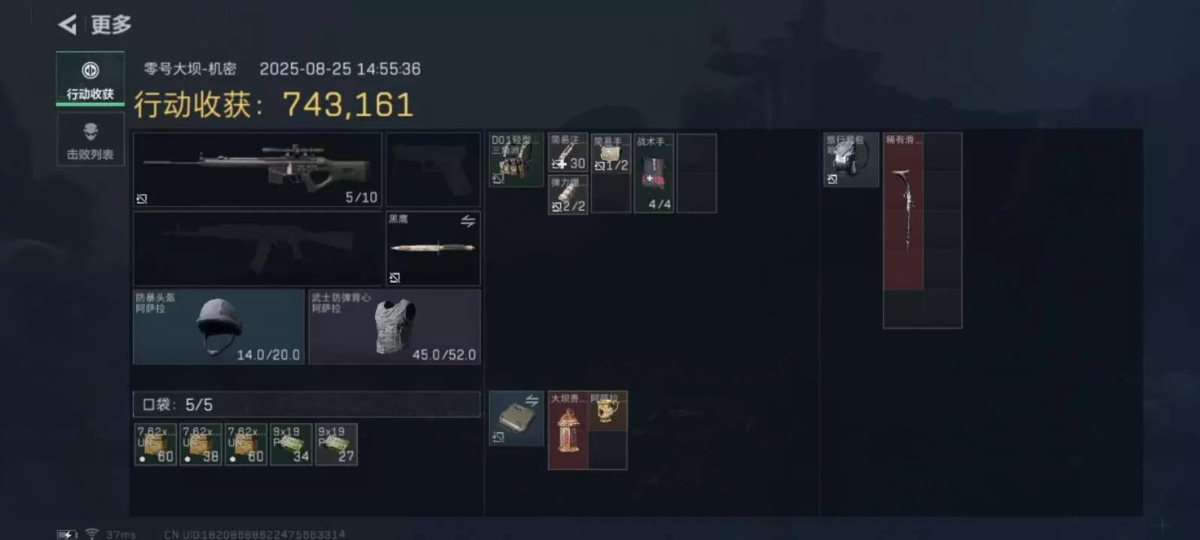Screen dimensions: 1200x540
Task: Select the 武士防弹背心 armor vest
Action: pyautogui.click(x=394, y=327)
